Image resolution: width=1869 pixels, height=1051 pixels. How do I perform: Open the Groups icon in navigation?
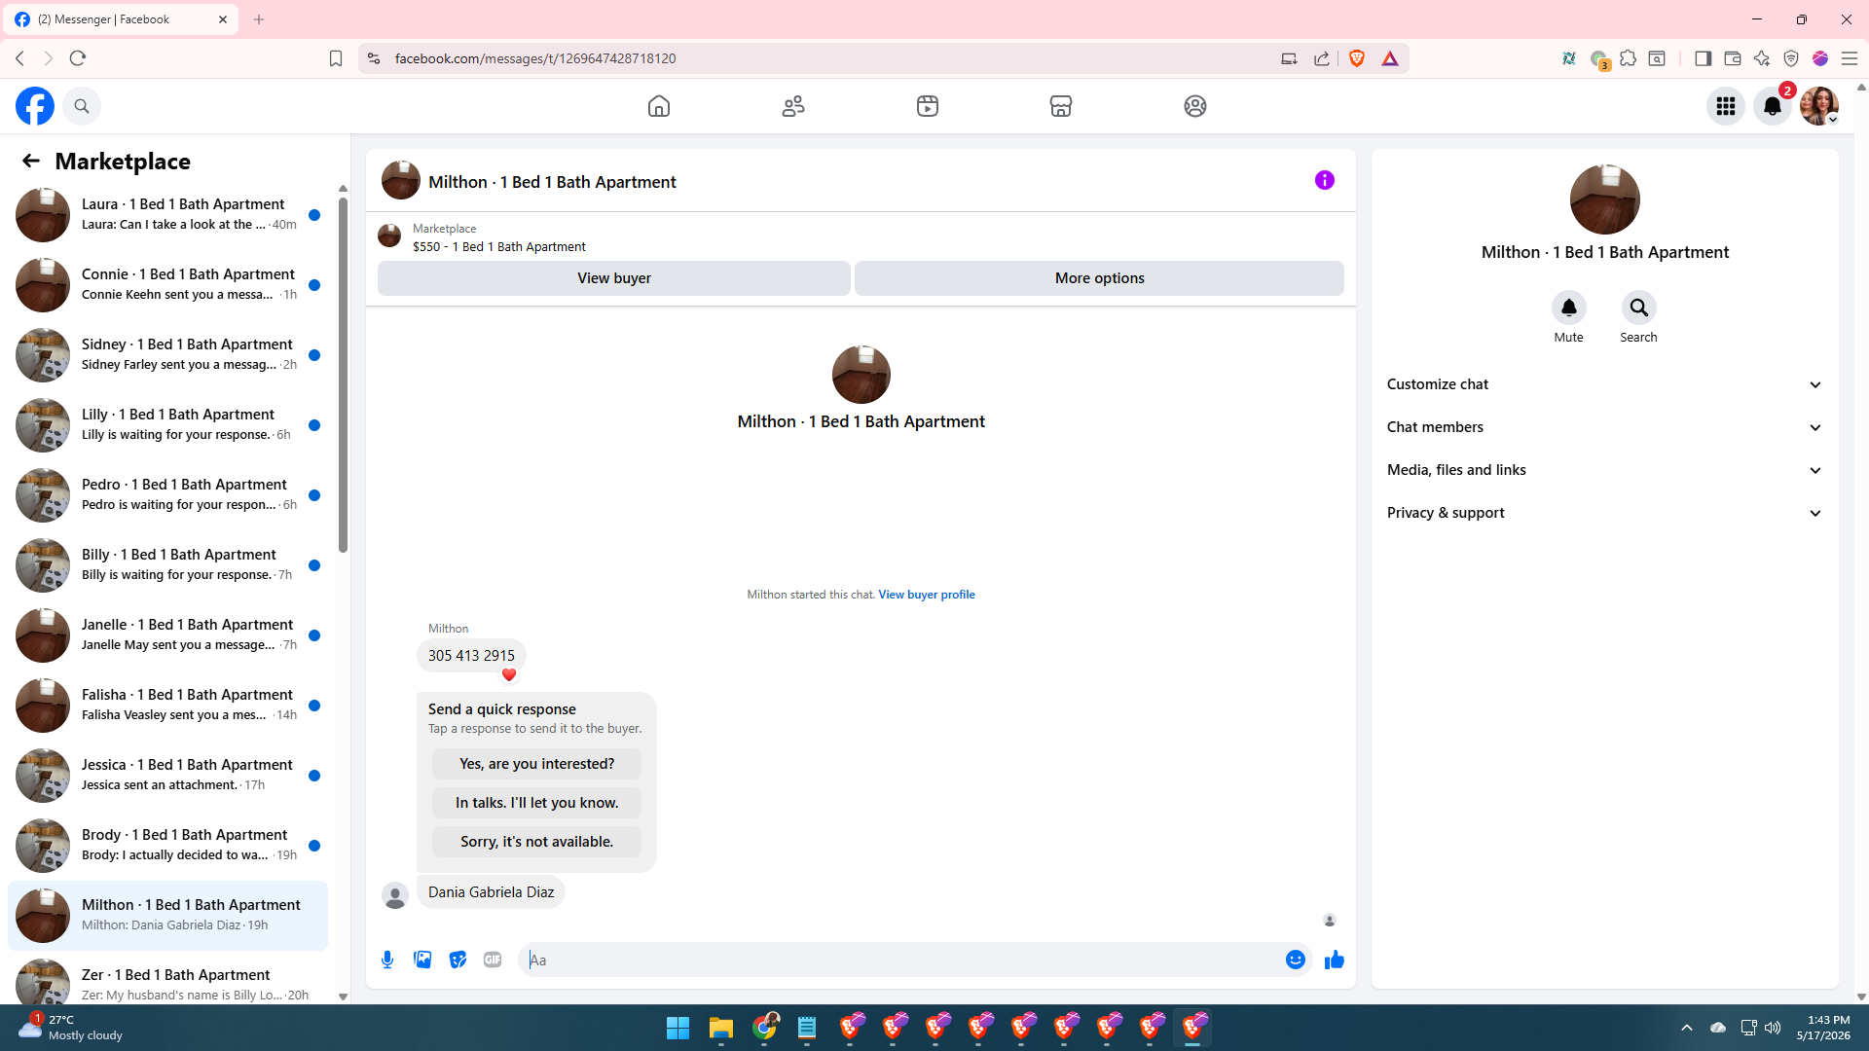pos(1195,106)
